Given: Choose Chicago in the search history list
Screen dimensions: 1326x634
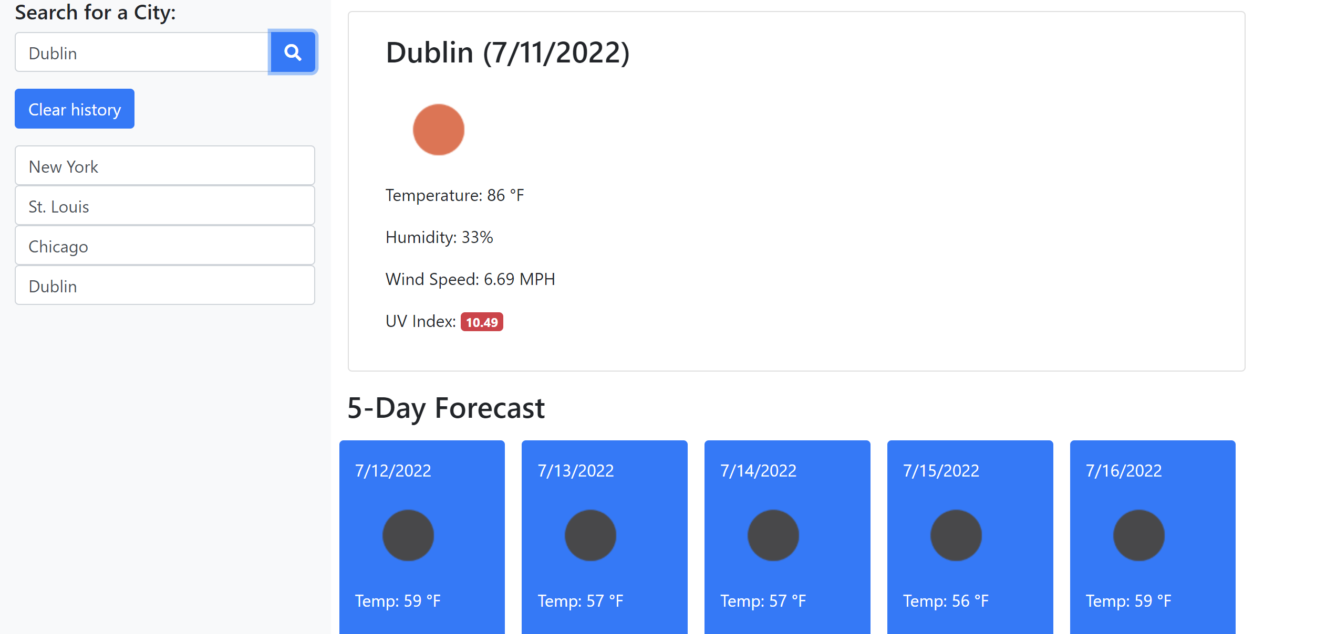Looking at the screenshot, I should (165, 246).
